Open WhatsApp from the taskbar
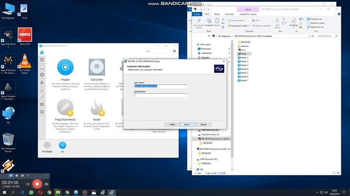This screenshot has width=350, height=196. [x=31, y=192]
